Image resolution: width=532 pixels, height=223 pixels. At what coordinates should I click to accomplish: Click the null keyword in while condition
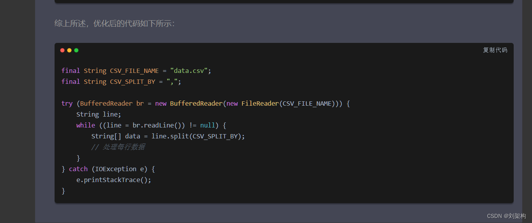pos(207,125)
